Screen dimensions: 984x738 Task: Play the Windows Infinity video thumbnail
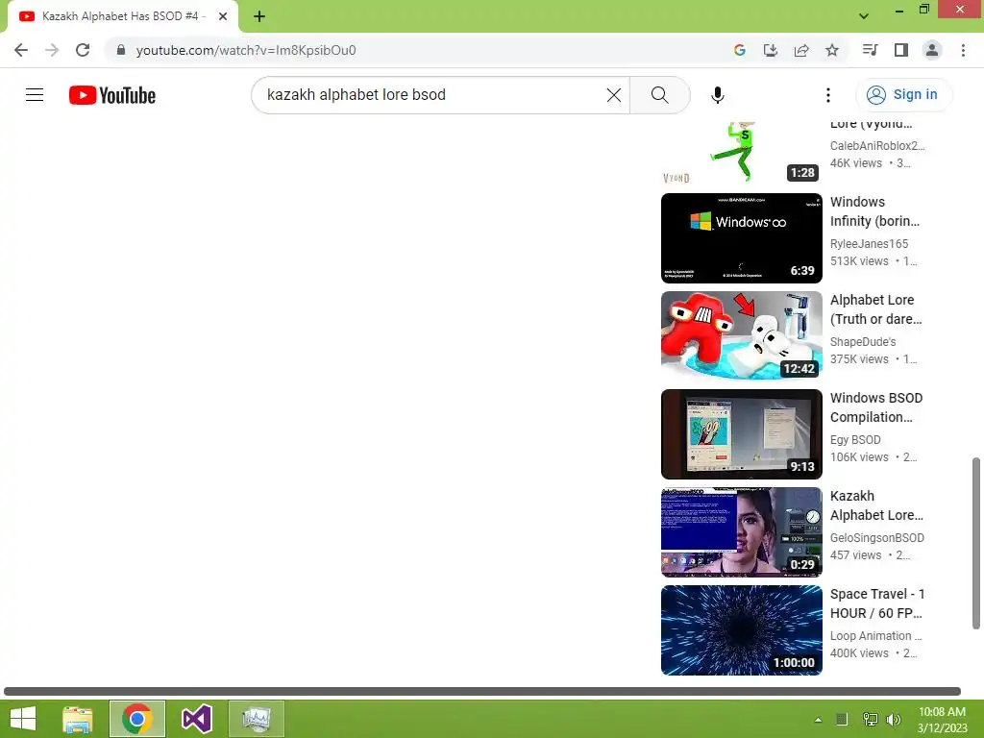click(741, 238)
